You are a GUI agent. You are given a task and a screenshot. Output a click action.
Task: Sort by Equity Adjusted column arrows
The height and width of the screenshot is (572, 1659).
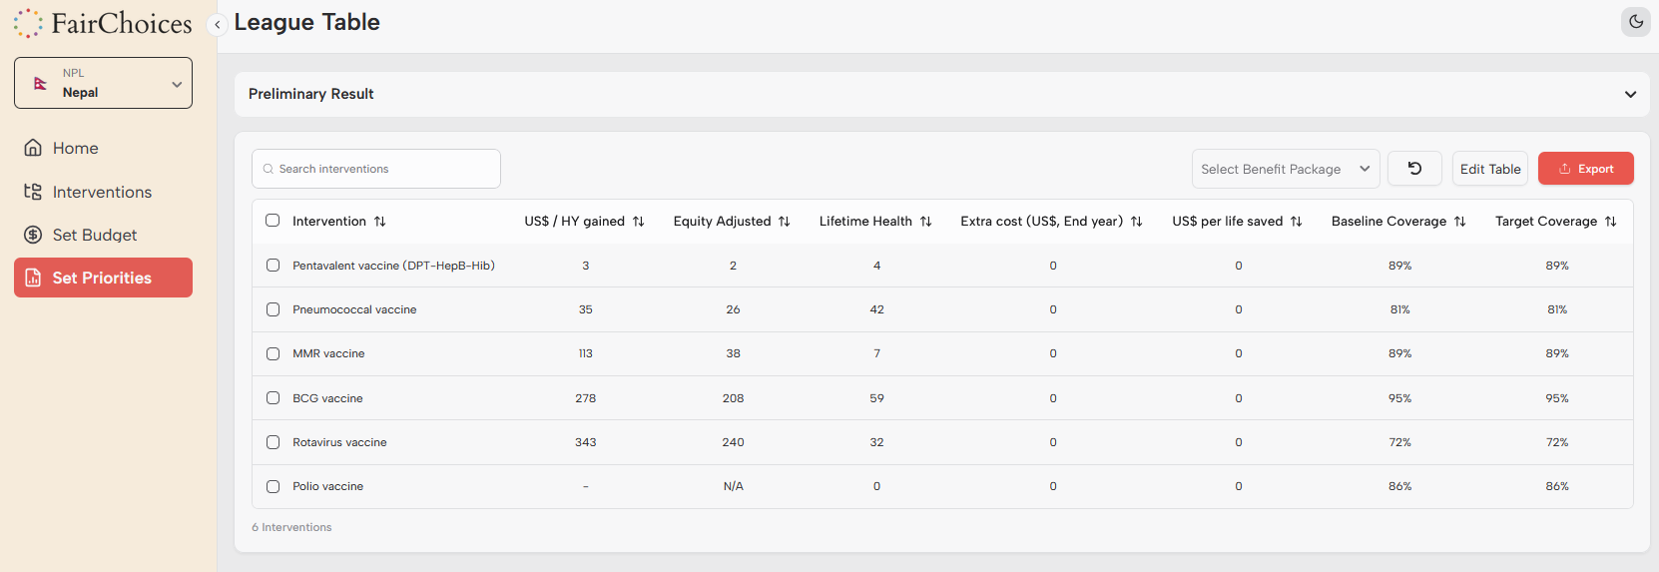tap(785, 222)
